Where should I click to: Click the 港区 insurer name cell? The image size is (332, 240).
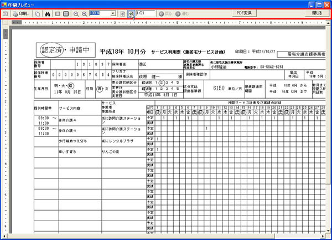(142, 64)
